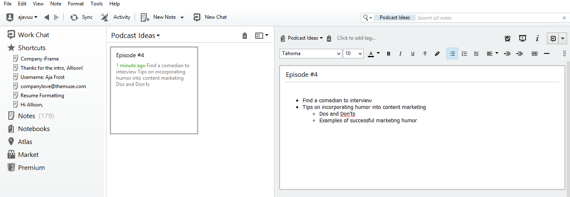Open the alignment dropdown arrow
The width and height of the screenshot is (570, 197).
point(497,53)
